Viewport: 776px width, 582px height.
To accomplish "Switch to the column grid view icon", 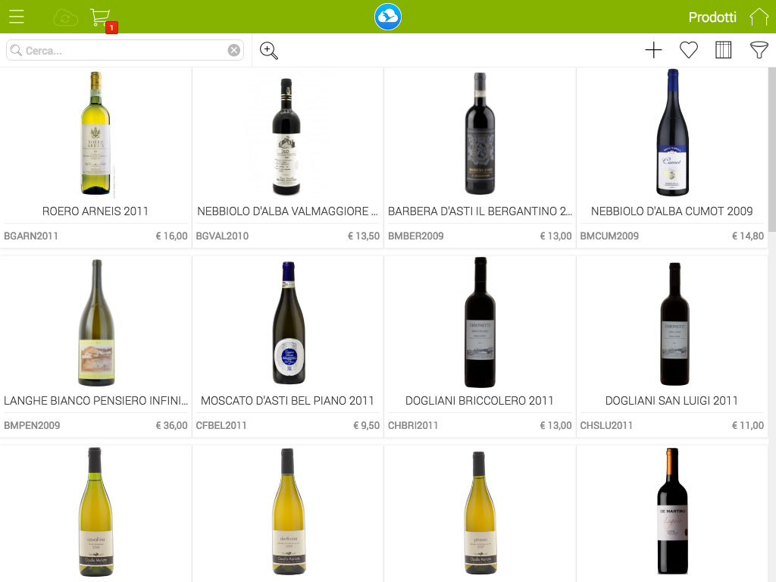I will tap(723, 50).
